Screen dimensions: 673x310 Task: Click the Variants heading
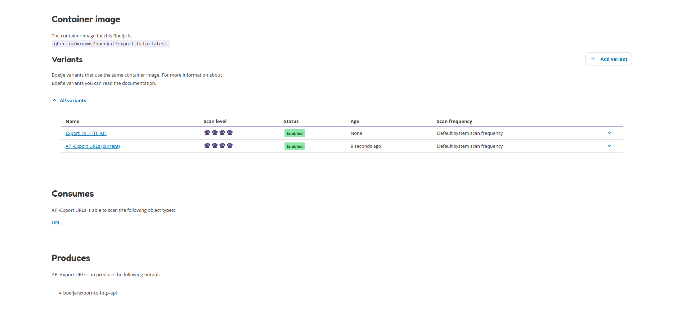click(x=67, y=60)
